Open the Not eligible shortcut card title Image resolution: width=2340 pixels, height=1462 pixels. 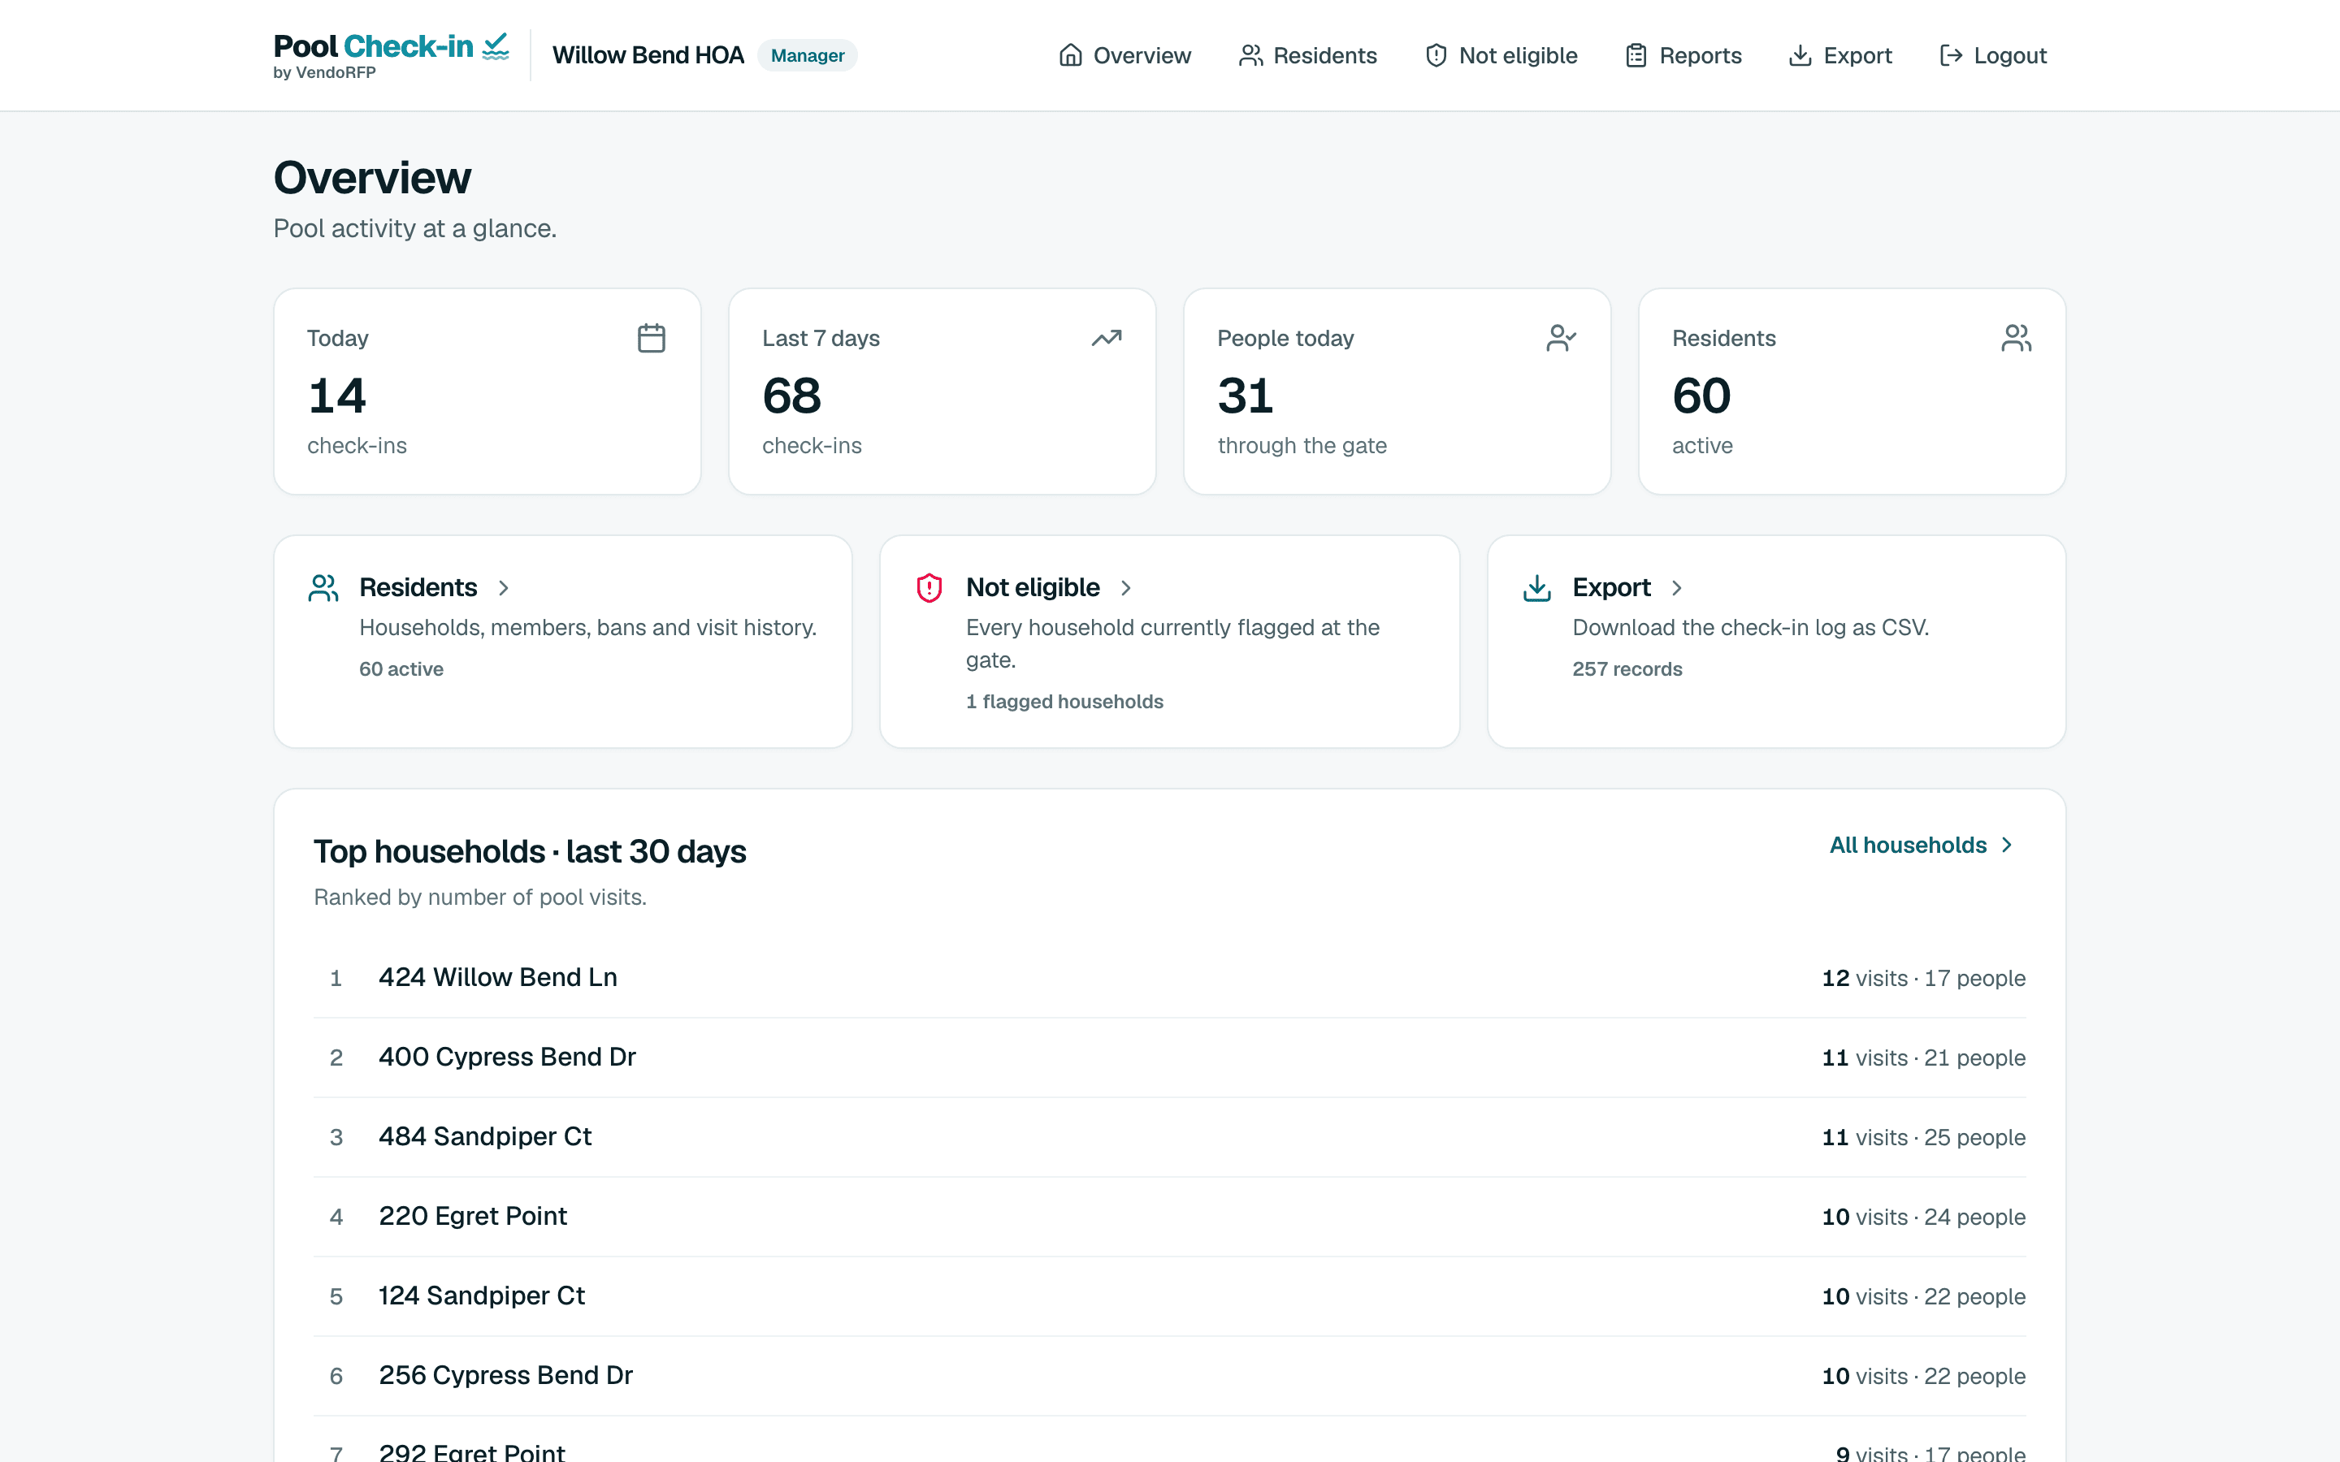coord(1033,588)
